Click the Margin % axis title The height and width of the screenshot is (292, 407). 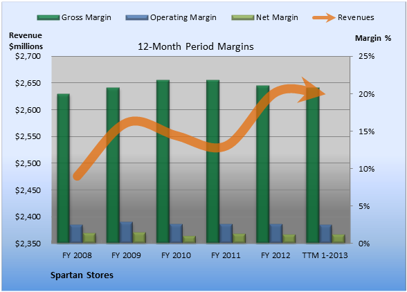pyautogui.click(x=373, y=39)
